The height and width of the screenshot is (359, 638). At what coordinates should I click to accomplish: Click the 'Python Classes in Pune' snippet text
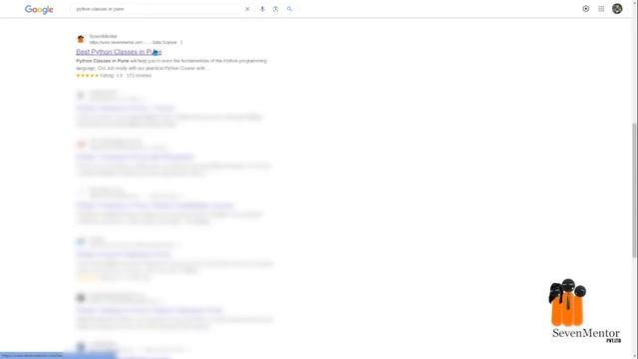point(103,61)
